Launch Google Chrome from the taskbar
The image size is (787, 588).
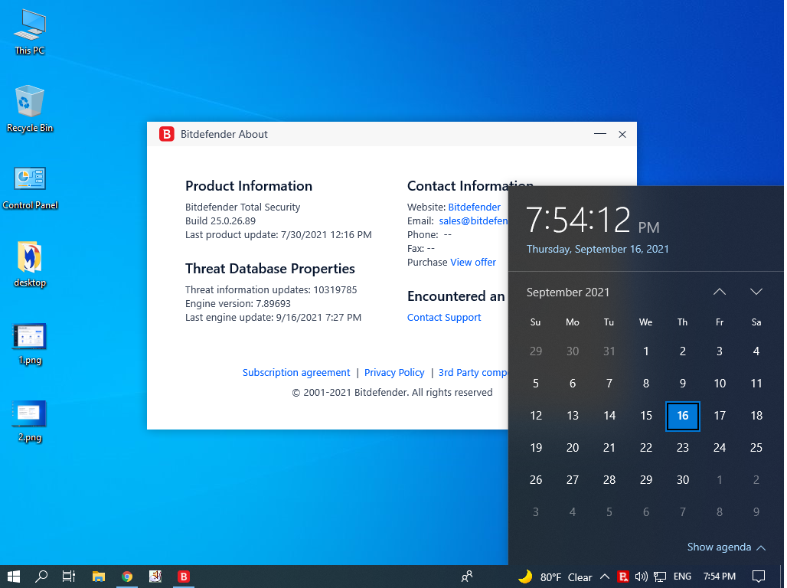point(127,577)
